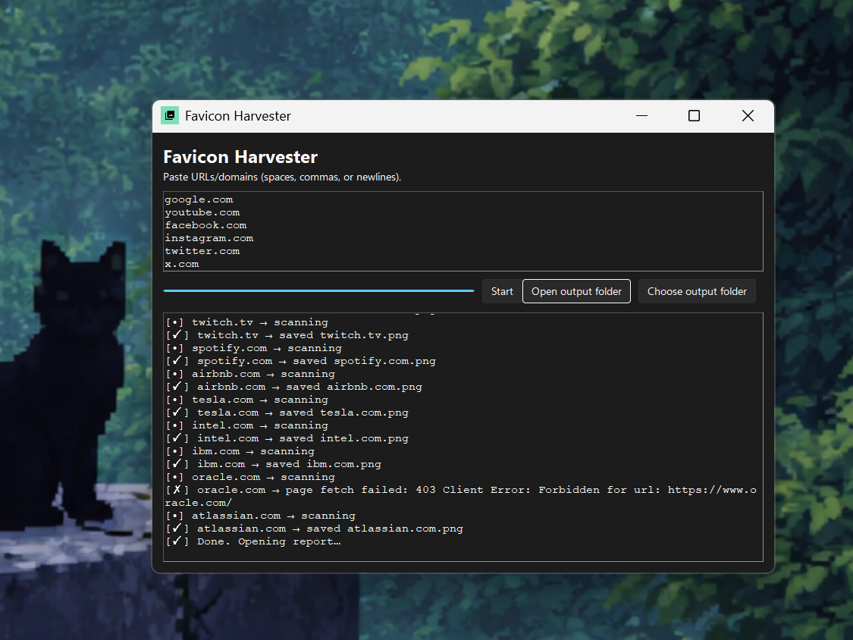Click the blue progress bar

coord(318,290)
